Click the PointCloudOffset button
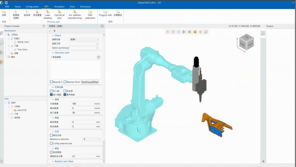296x167 pixels. click(x=90, y=82)
